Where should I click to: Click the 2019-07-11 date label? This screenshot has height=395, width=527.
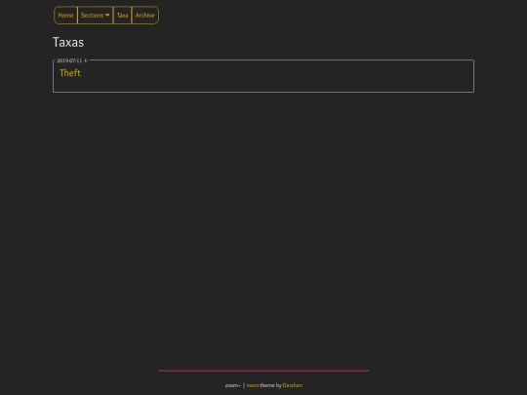tap(69, 60)
